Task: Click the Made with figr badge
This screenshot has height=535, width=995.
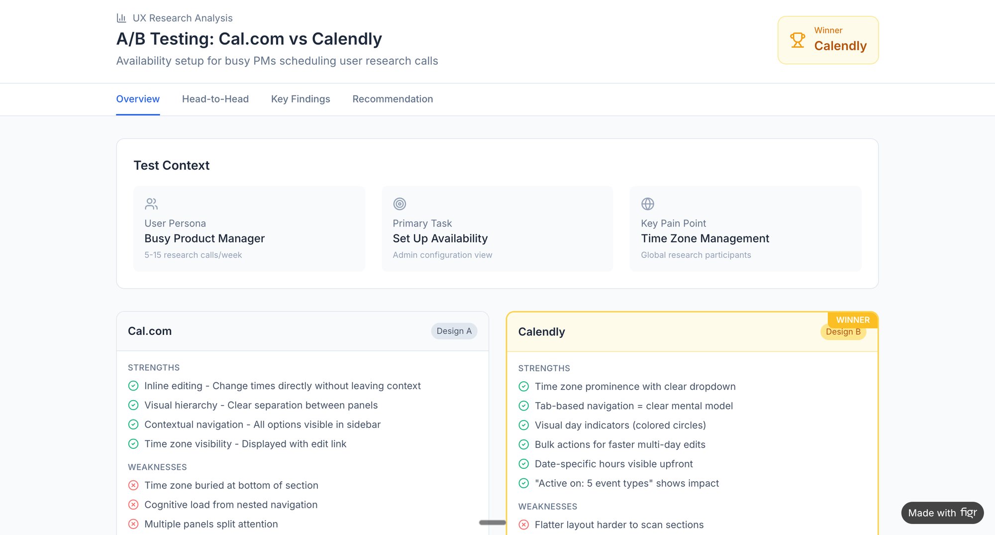Action: 942,513
